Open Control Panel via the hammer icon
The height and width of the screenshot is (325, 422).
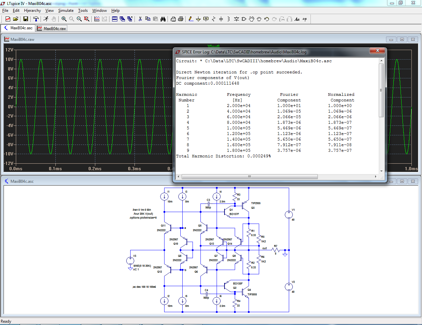[36, 19]
